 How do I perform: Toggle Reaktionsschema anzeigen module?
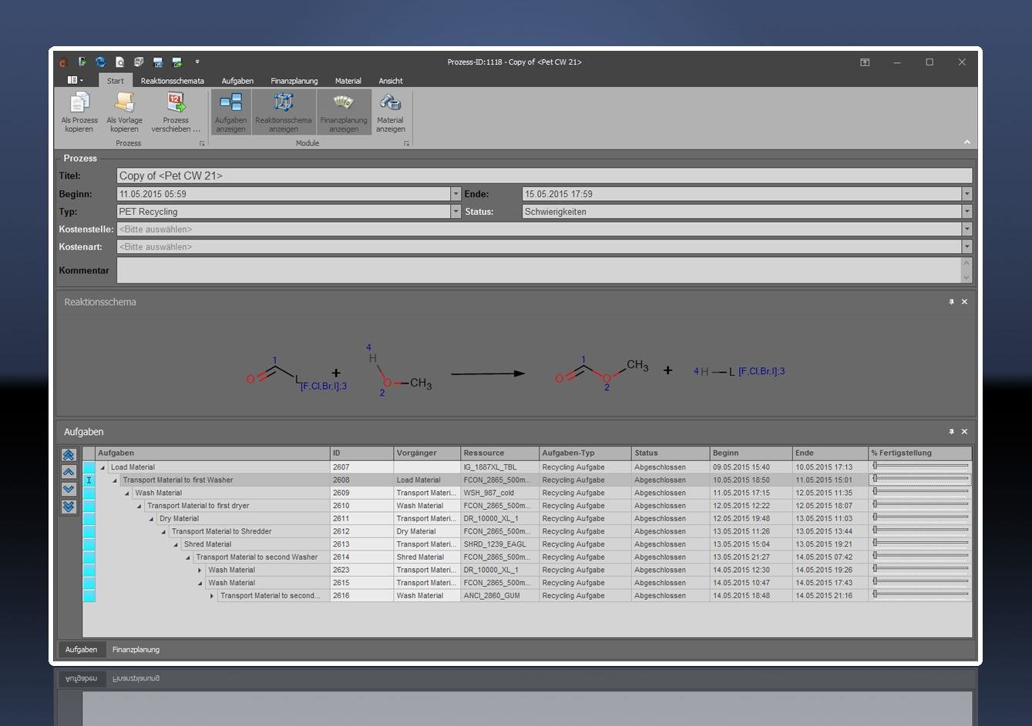coord(284,112)
